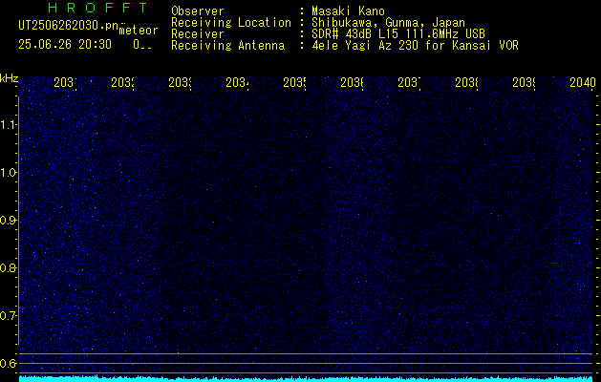Click 4ele Yagi Az 230 antenna text
Image resolution: width=601 pixels, height=382 pixels.
click(415, 46)
